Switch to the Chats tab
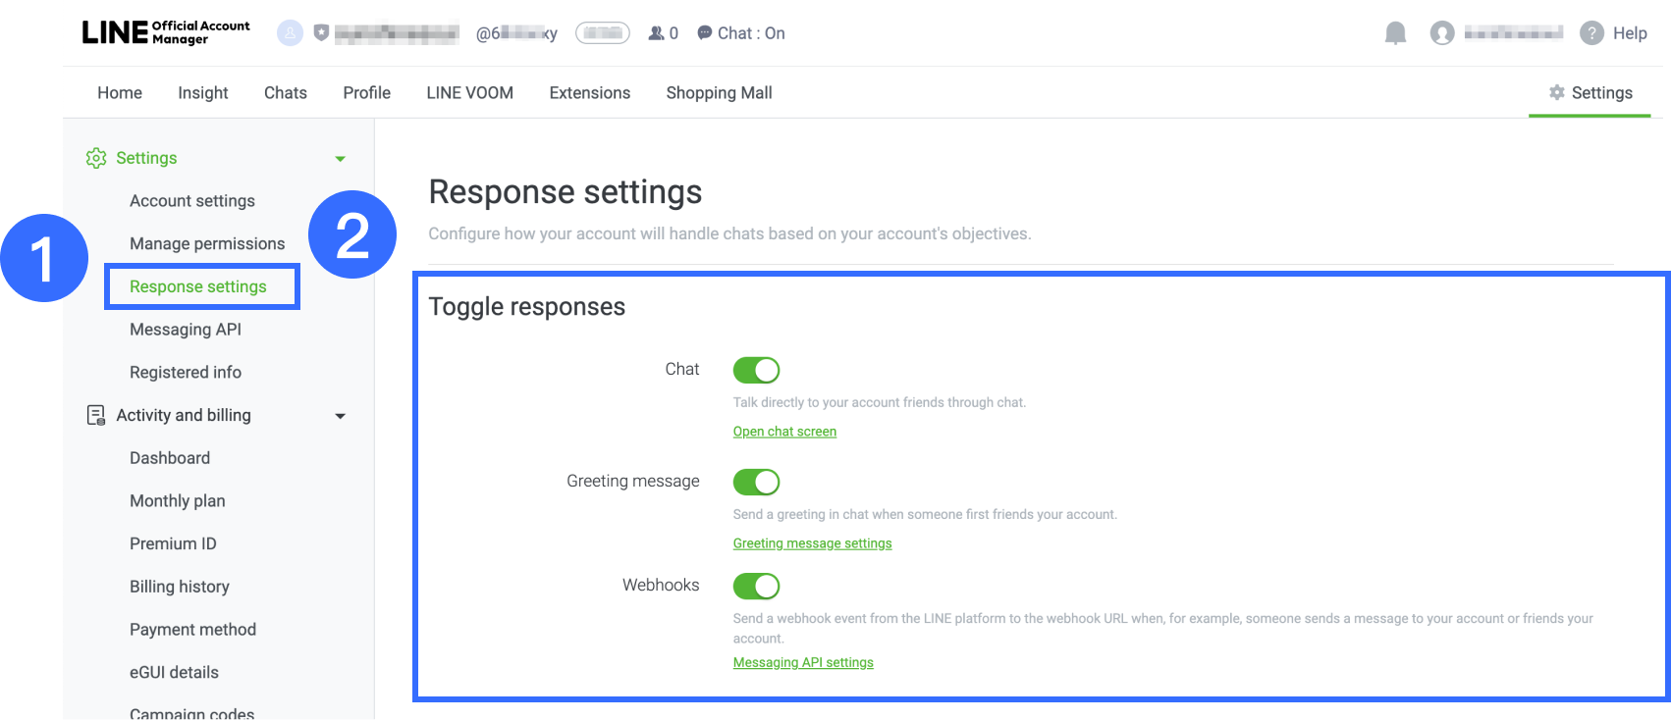The height and width of the screenshot is (720, 1671). [286, 92]
